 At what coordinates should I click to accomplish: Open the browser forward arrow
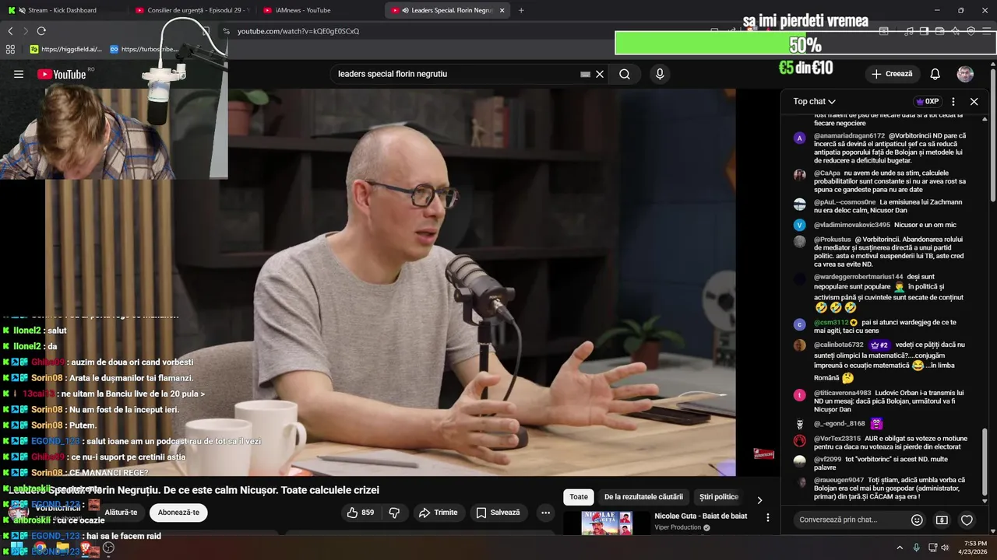point(26,31)
